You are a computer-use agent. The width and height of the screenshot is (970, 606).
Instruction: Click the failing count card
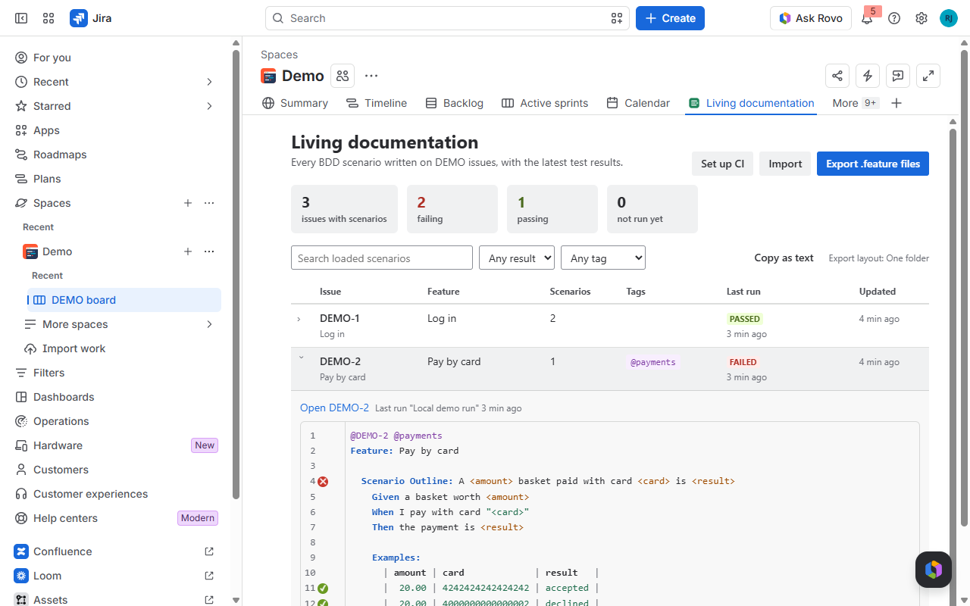452,209
